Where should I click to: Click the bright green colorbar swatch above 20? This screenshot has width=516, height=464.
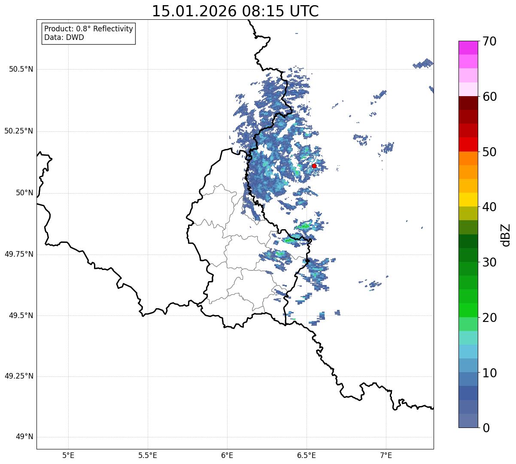tap(468, 310)
